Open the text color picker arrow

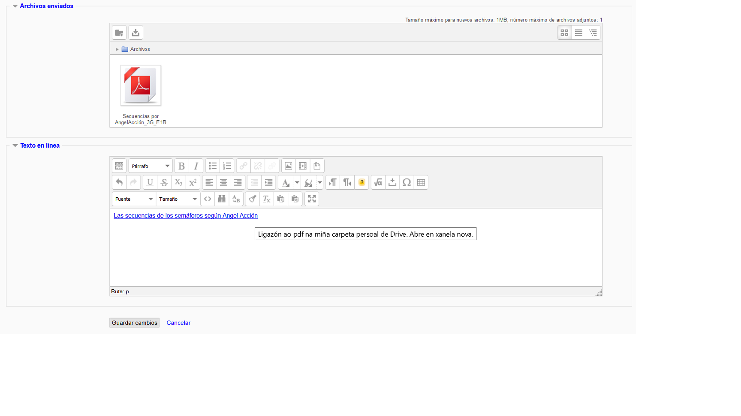[x=297, y=183]
